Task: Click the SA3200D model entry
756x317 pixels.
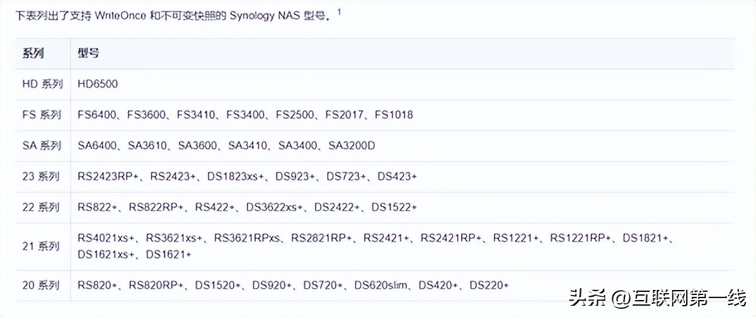Action: (x=352, y=145)
